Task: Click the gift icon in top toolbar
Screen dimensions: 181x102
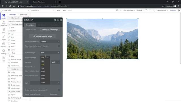Action: (117, 10)
